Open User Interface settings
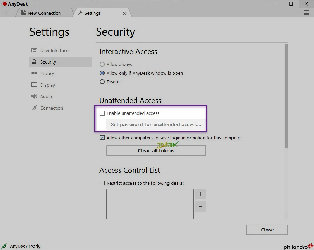The height and width of the screenshot is (250, 314). coord(61,50)
